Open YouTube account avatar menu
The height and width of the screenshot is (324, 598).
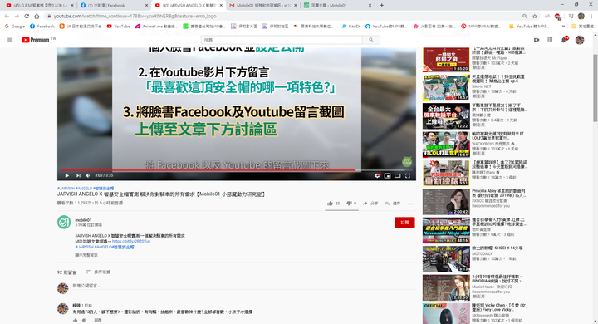tap(580, 40)
